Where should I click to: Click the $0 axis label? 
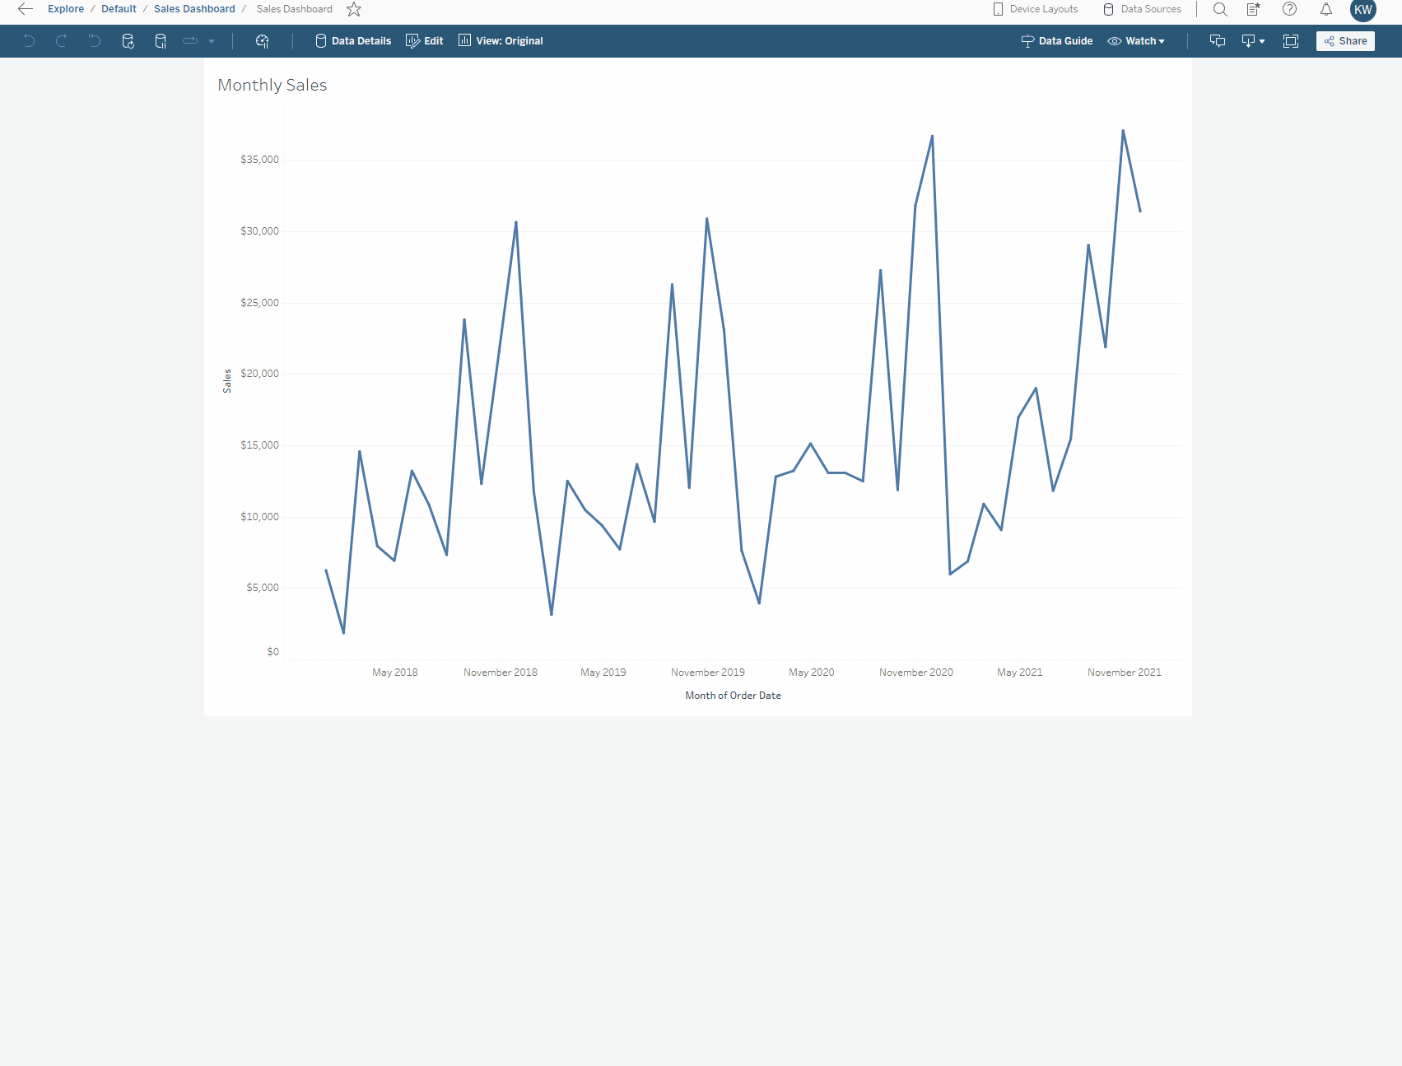(x=272, y=652)
